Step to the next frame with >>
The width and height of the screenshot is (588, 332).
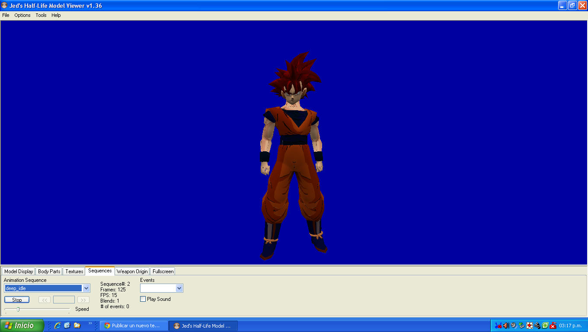(x=83, y=300)
